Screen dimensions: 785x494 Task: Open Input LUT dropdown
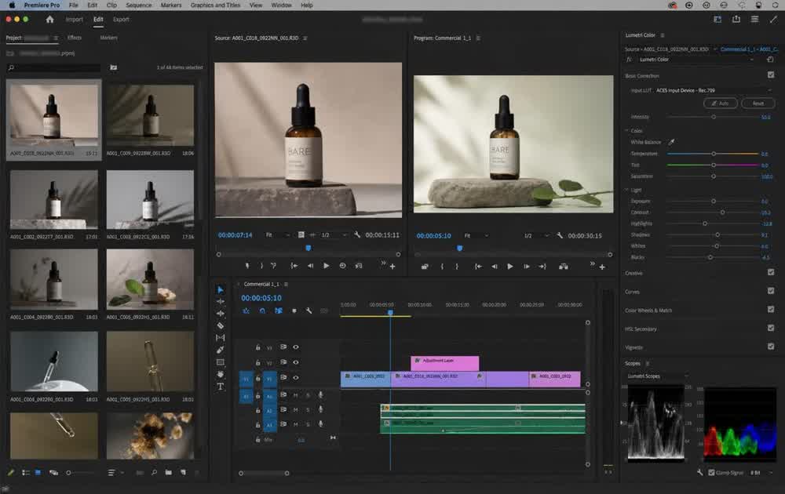[x=714, y=90]
